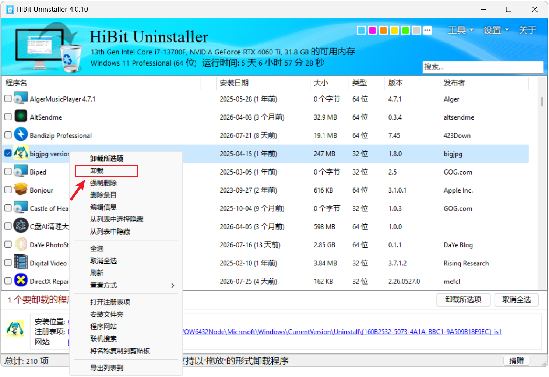Click the DirectX Repair program icon
This screenshot has width=549, height=377.
tap(21, 281)
